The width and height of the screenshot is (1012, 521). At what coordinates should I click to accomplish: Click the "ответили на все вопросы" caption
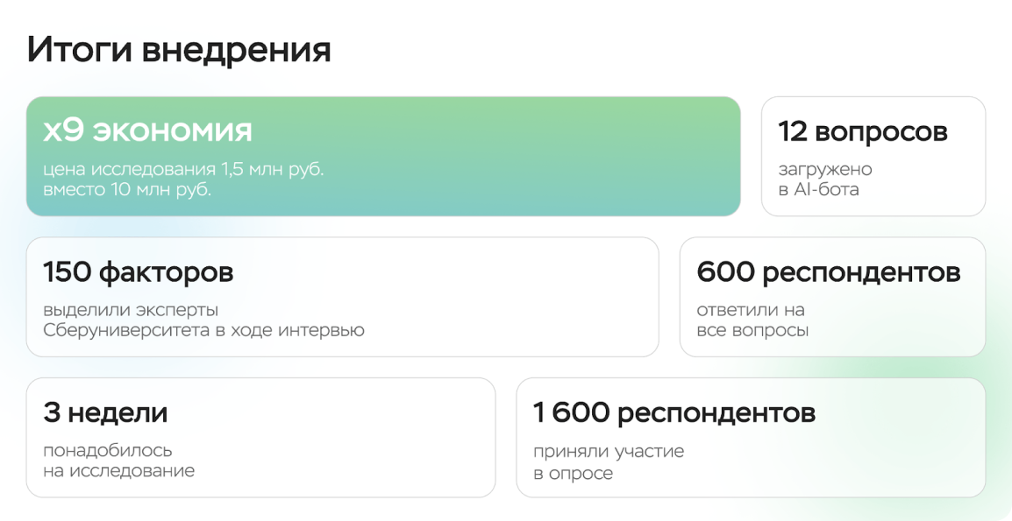(752, 320)
